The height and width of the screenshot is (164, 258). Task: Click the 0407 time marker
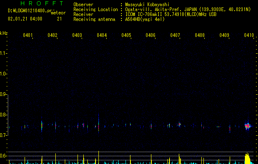click(175, 35)
